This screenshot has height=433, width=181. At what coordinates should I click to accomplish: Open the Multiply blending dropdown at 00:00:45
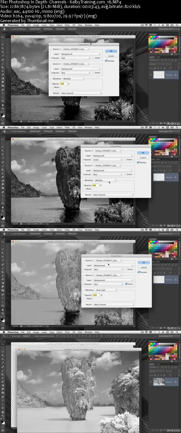[x=74, y=79]
